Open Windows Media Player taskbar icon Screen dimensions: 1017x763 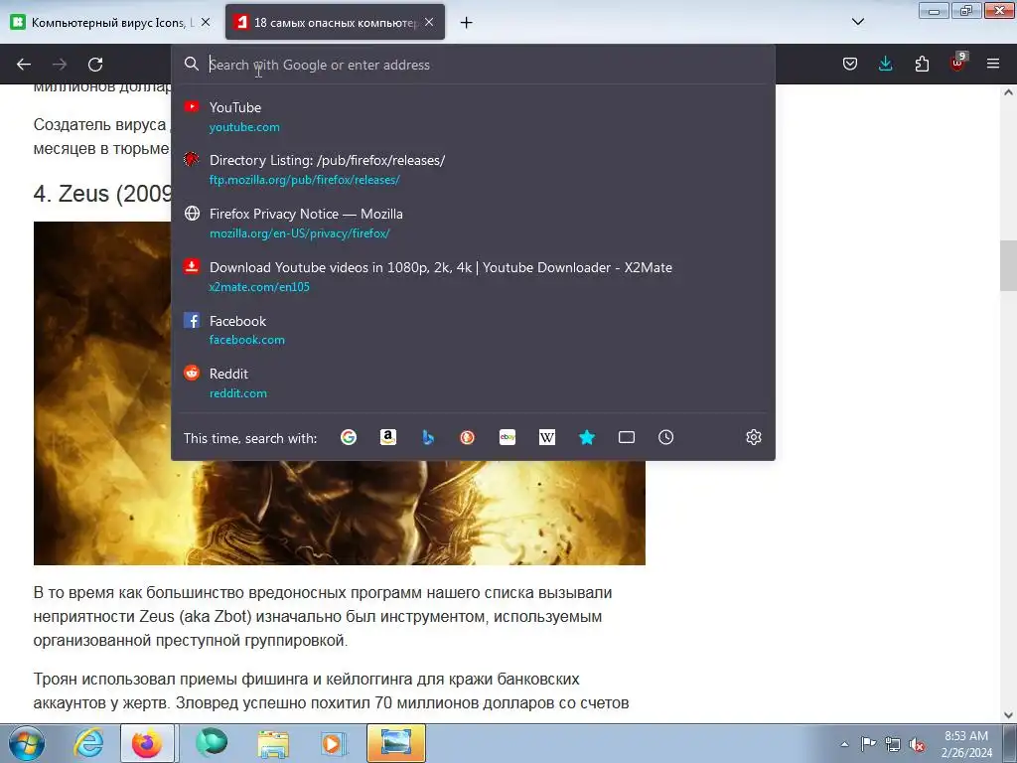334,743
